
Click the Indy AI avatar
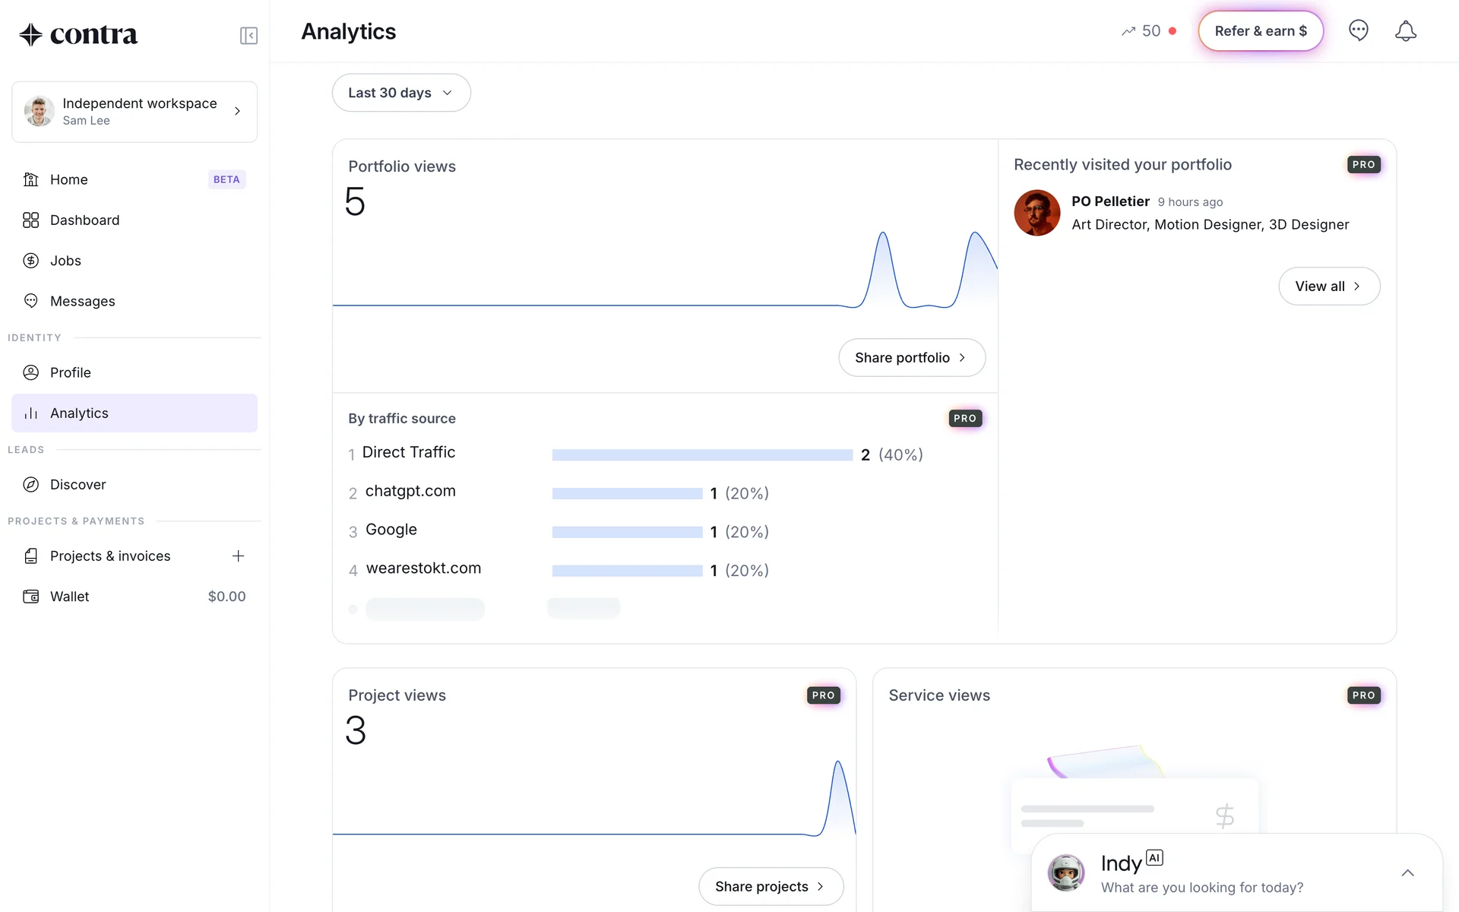pos(1065,872)
